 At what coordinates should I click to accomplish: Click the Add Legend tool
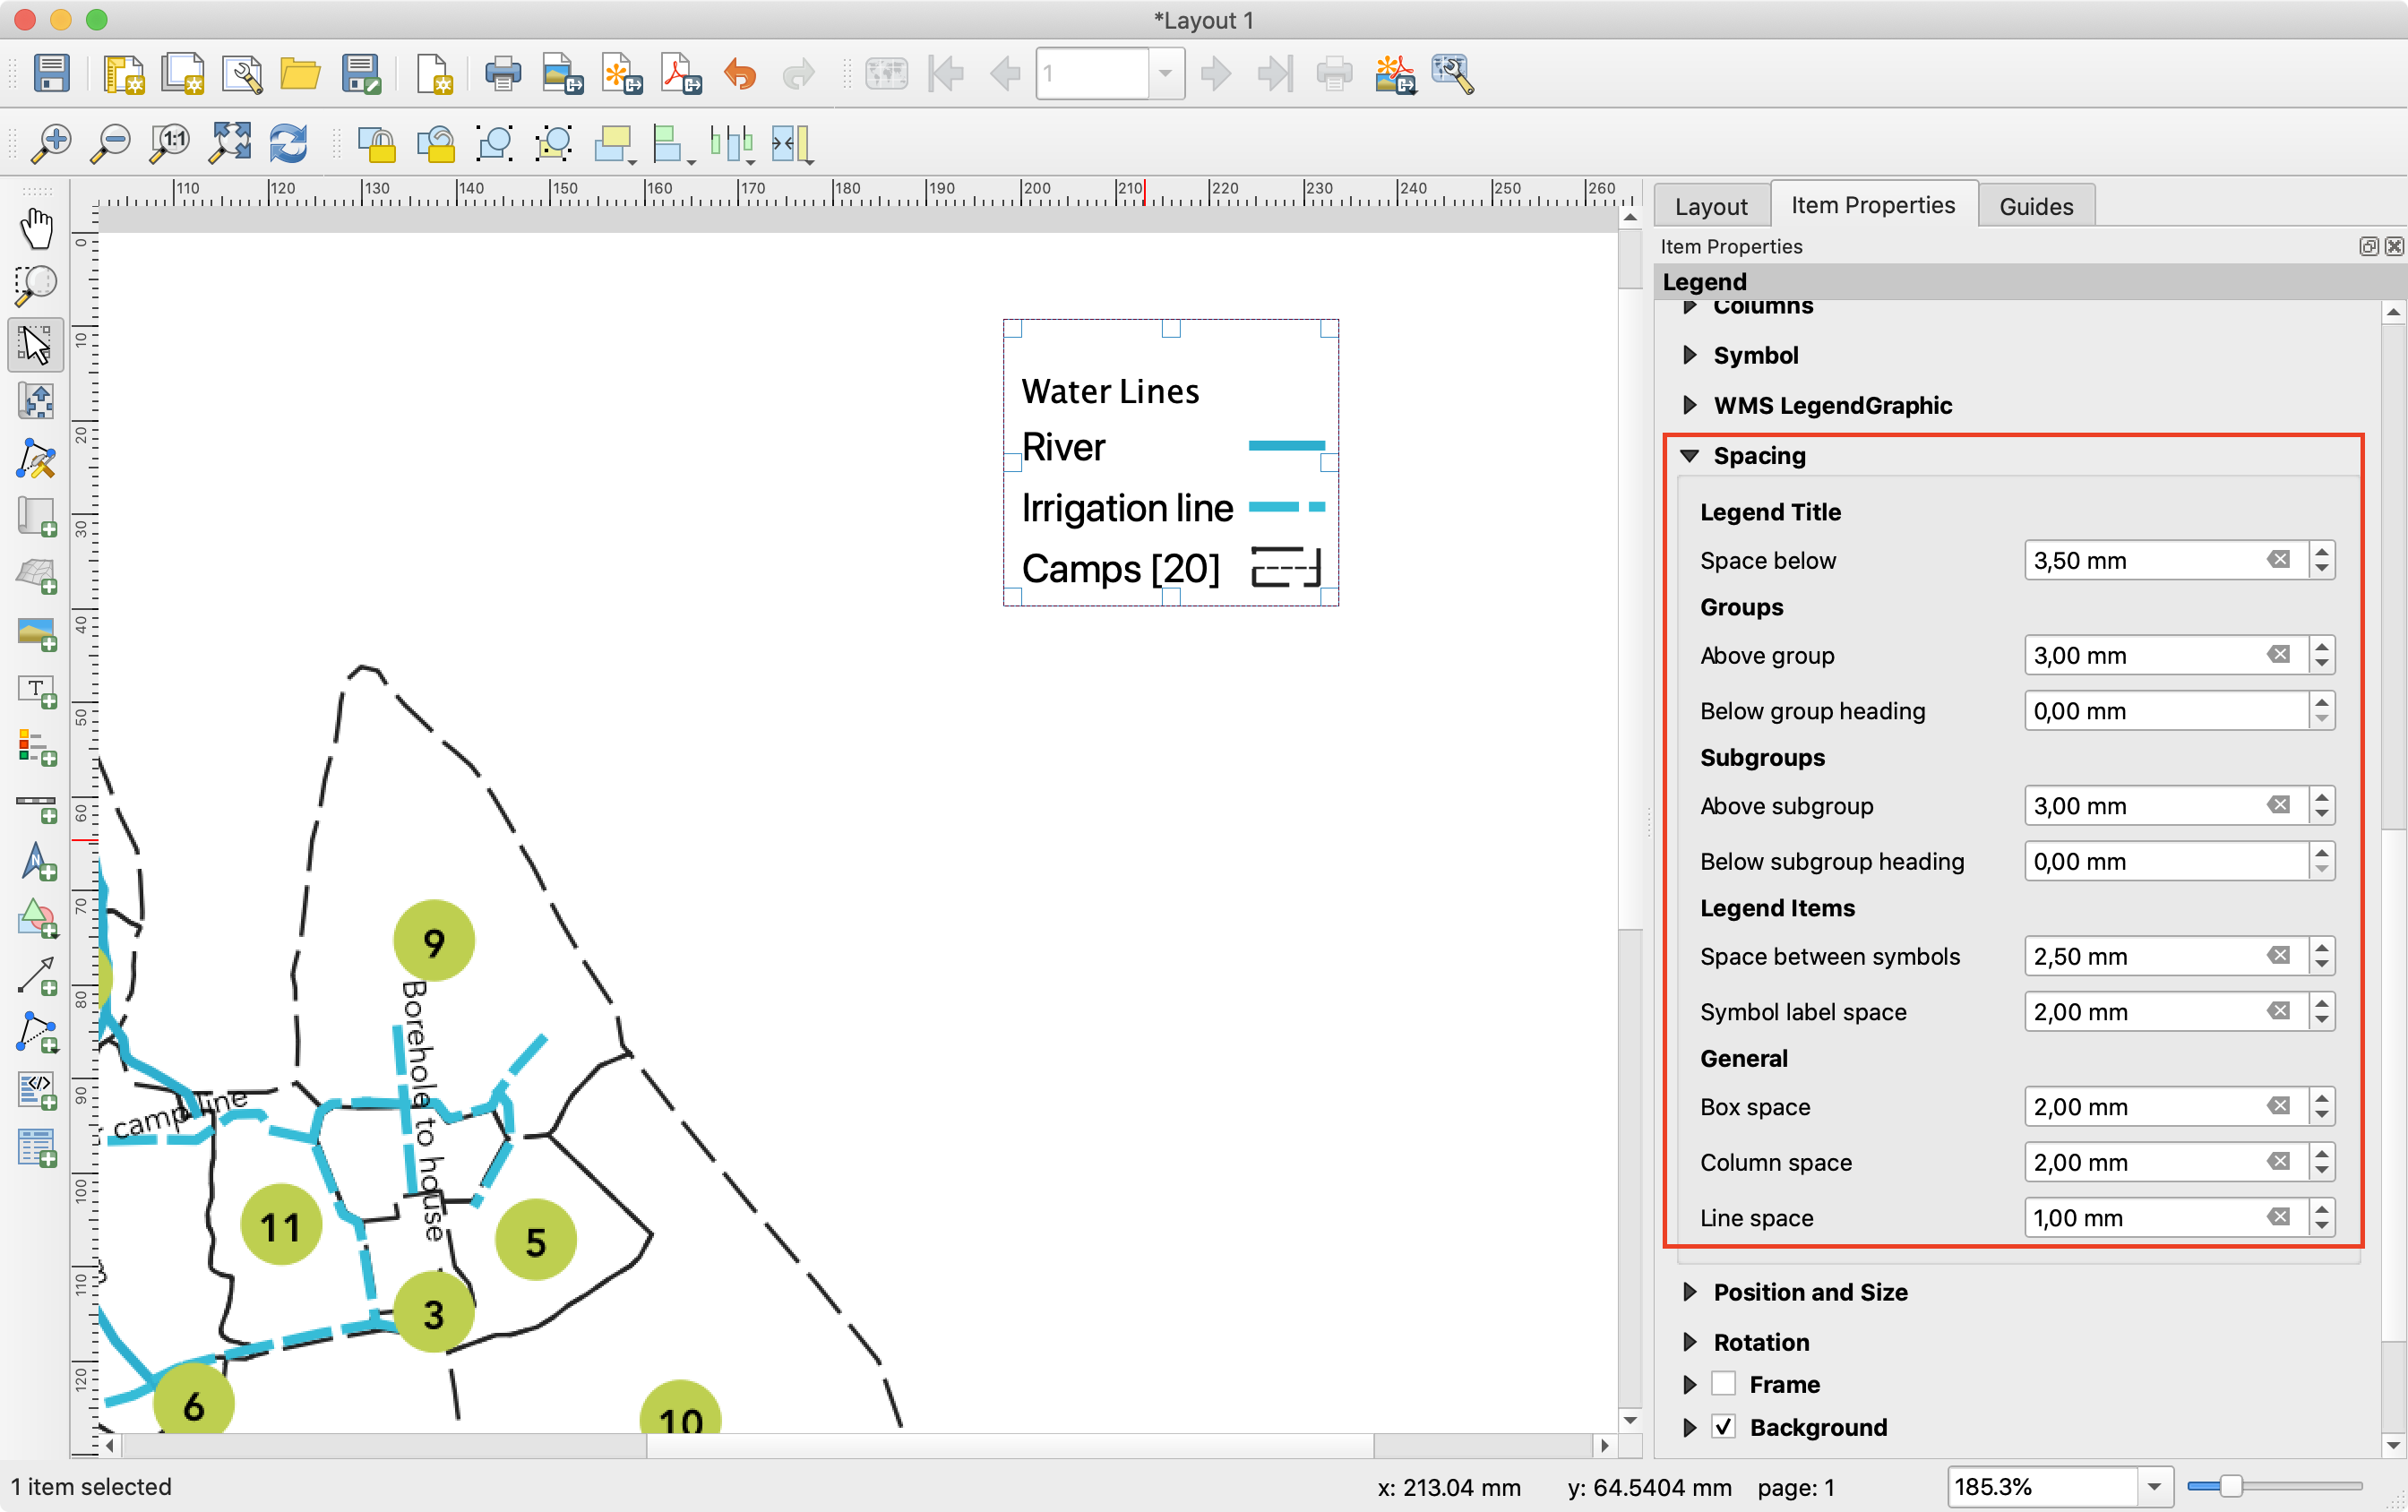tap(37, 747)
